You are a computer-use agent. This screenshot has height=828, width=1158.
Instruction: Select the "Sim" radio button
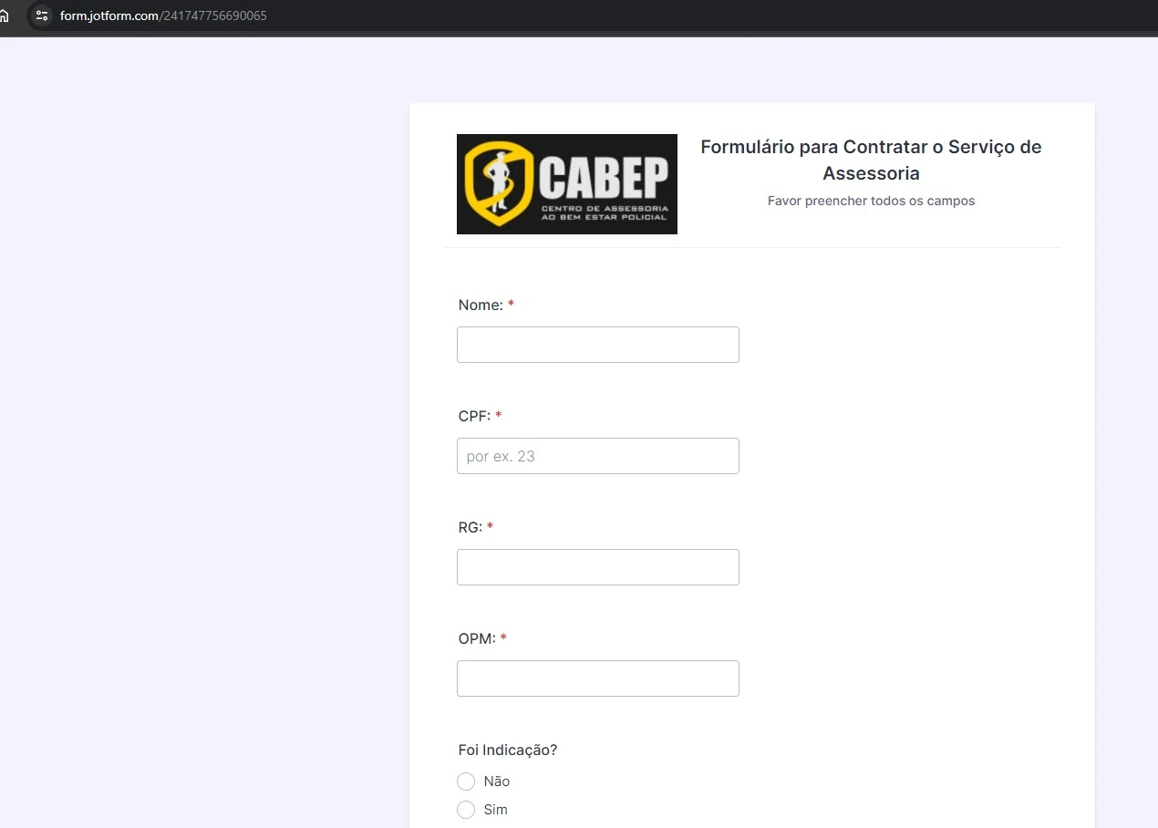pos(466,810)
